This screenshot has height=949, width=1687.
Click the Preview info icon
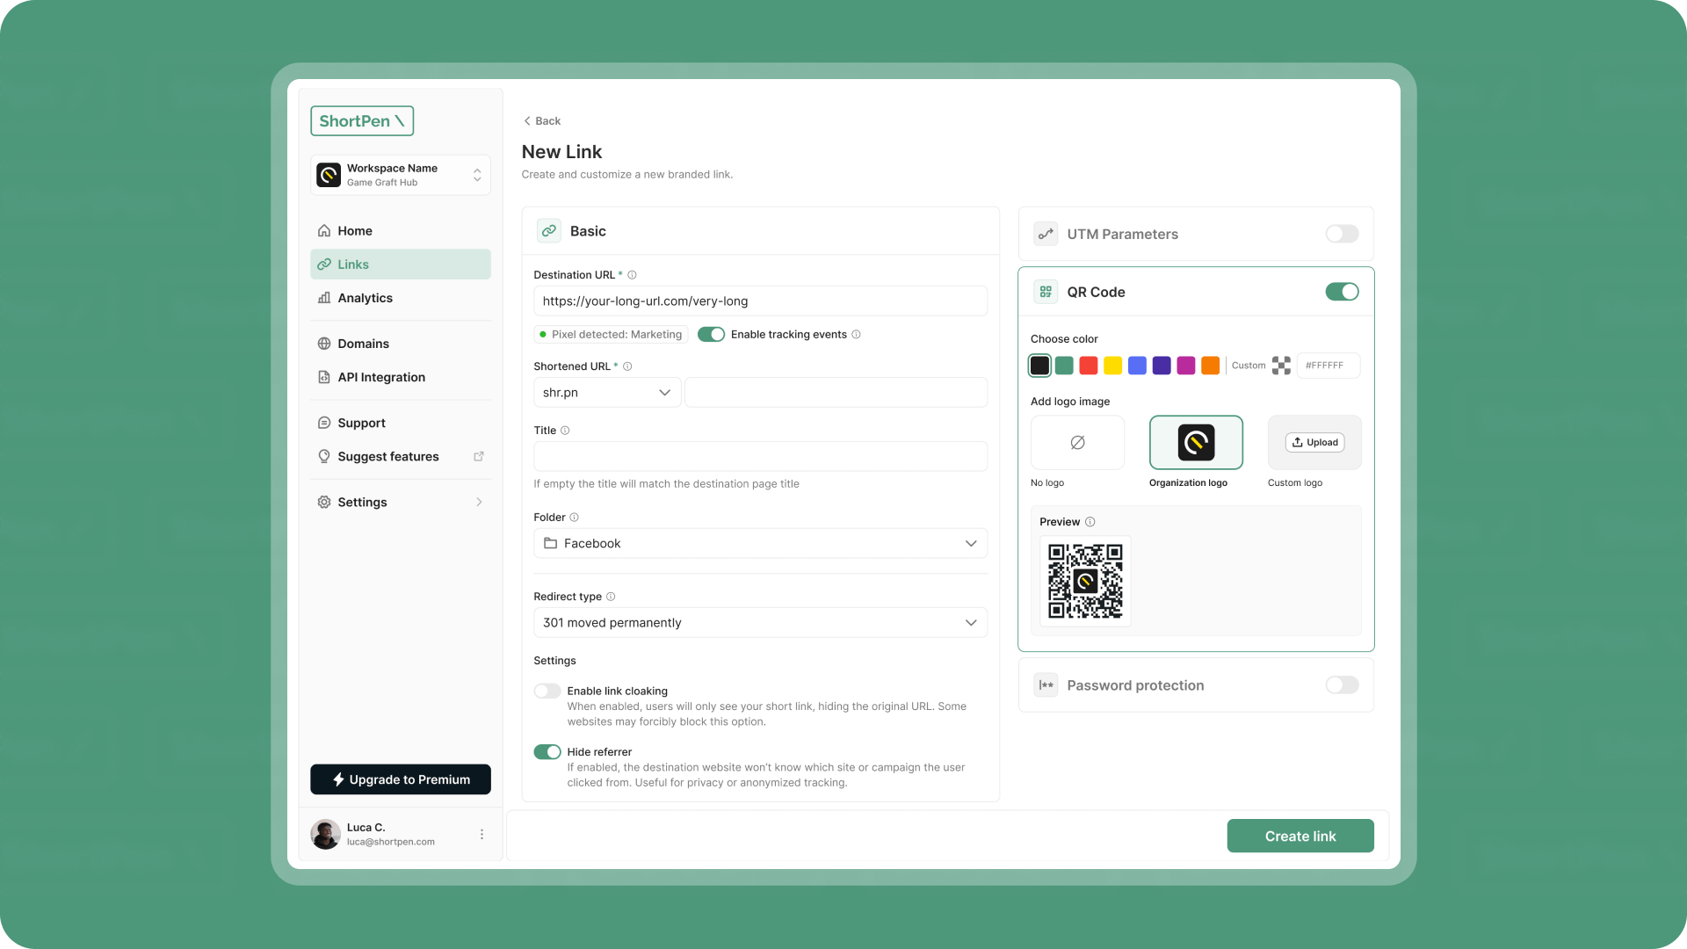pos(1090,522)
